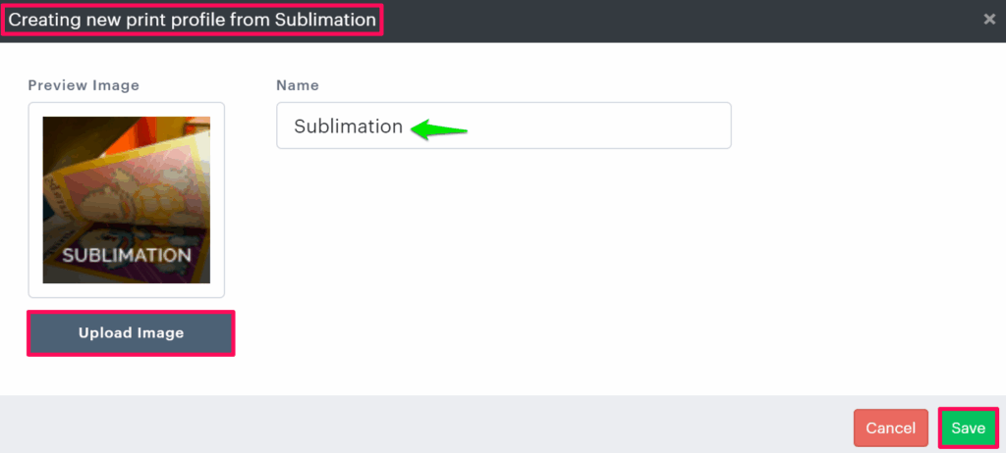Cancel creating the print profile

[890, 428]
